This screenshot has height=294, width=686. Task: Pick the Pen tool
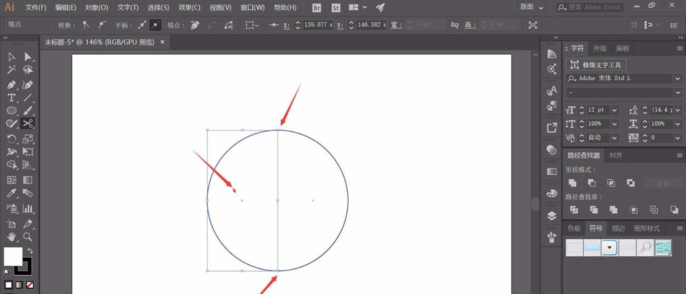(12, 84)
